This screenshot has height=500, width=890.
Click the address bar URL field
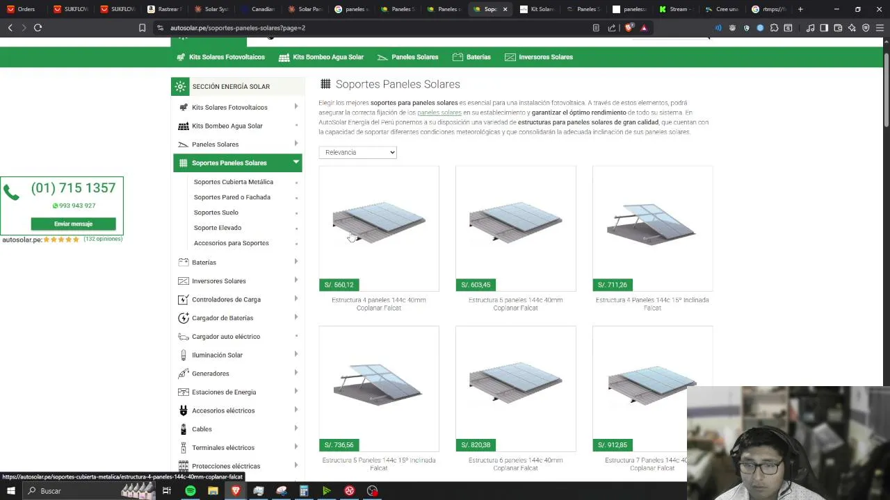tap(375, 28)
